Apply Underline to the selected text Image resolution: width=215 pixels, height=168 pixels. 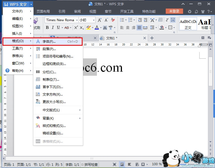point(58,28)
